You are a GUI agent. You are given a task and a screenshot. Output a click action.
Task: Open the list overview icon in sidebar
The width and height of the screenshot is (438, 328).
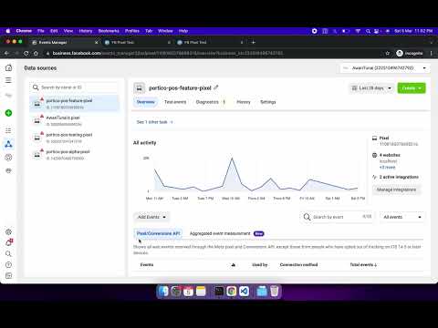point(8,130)
